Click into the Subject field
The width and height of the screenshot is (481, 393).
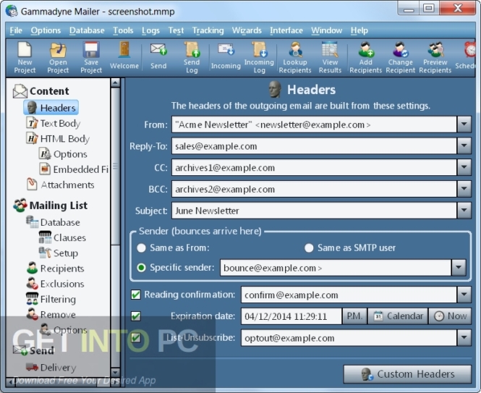click(314, 211)
